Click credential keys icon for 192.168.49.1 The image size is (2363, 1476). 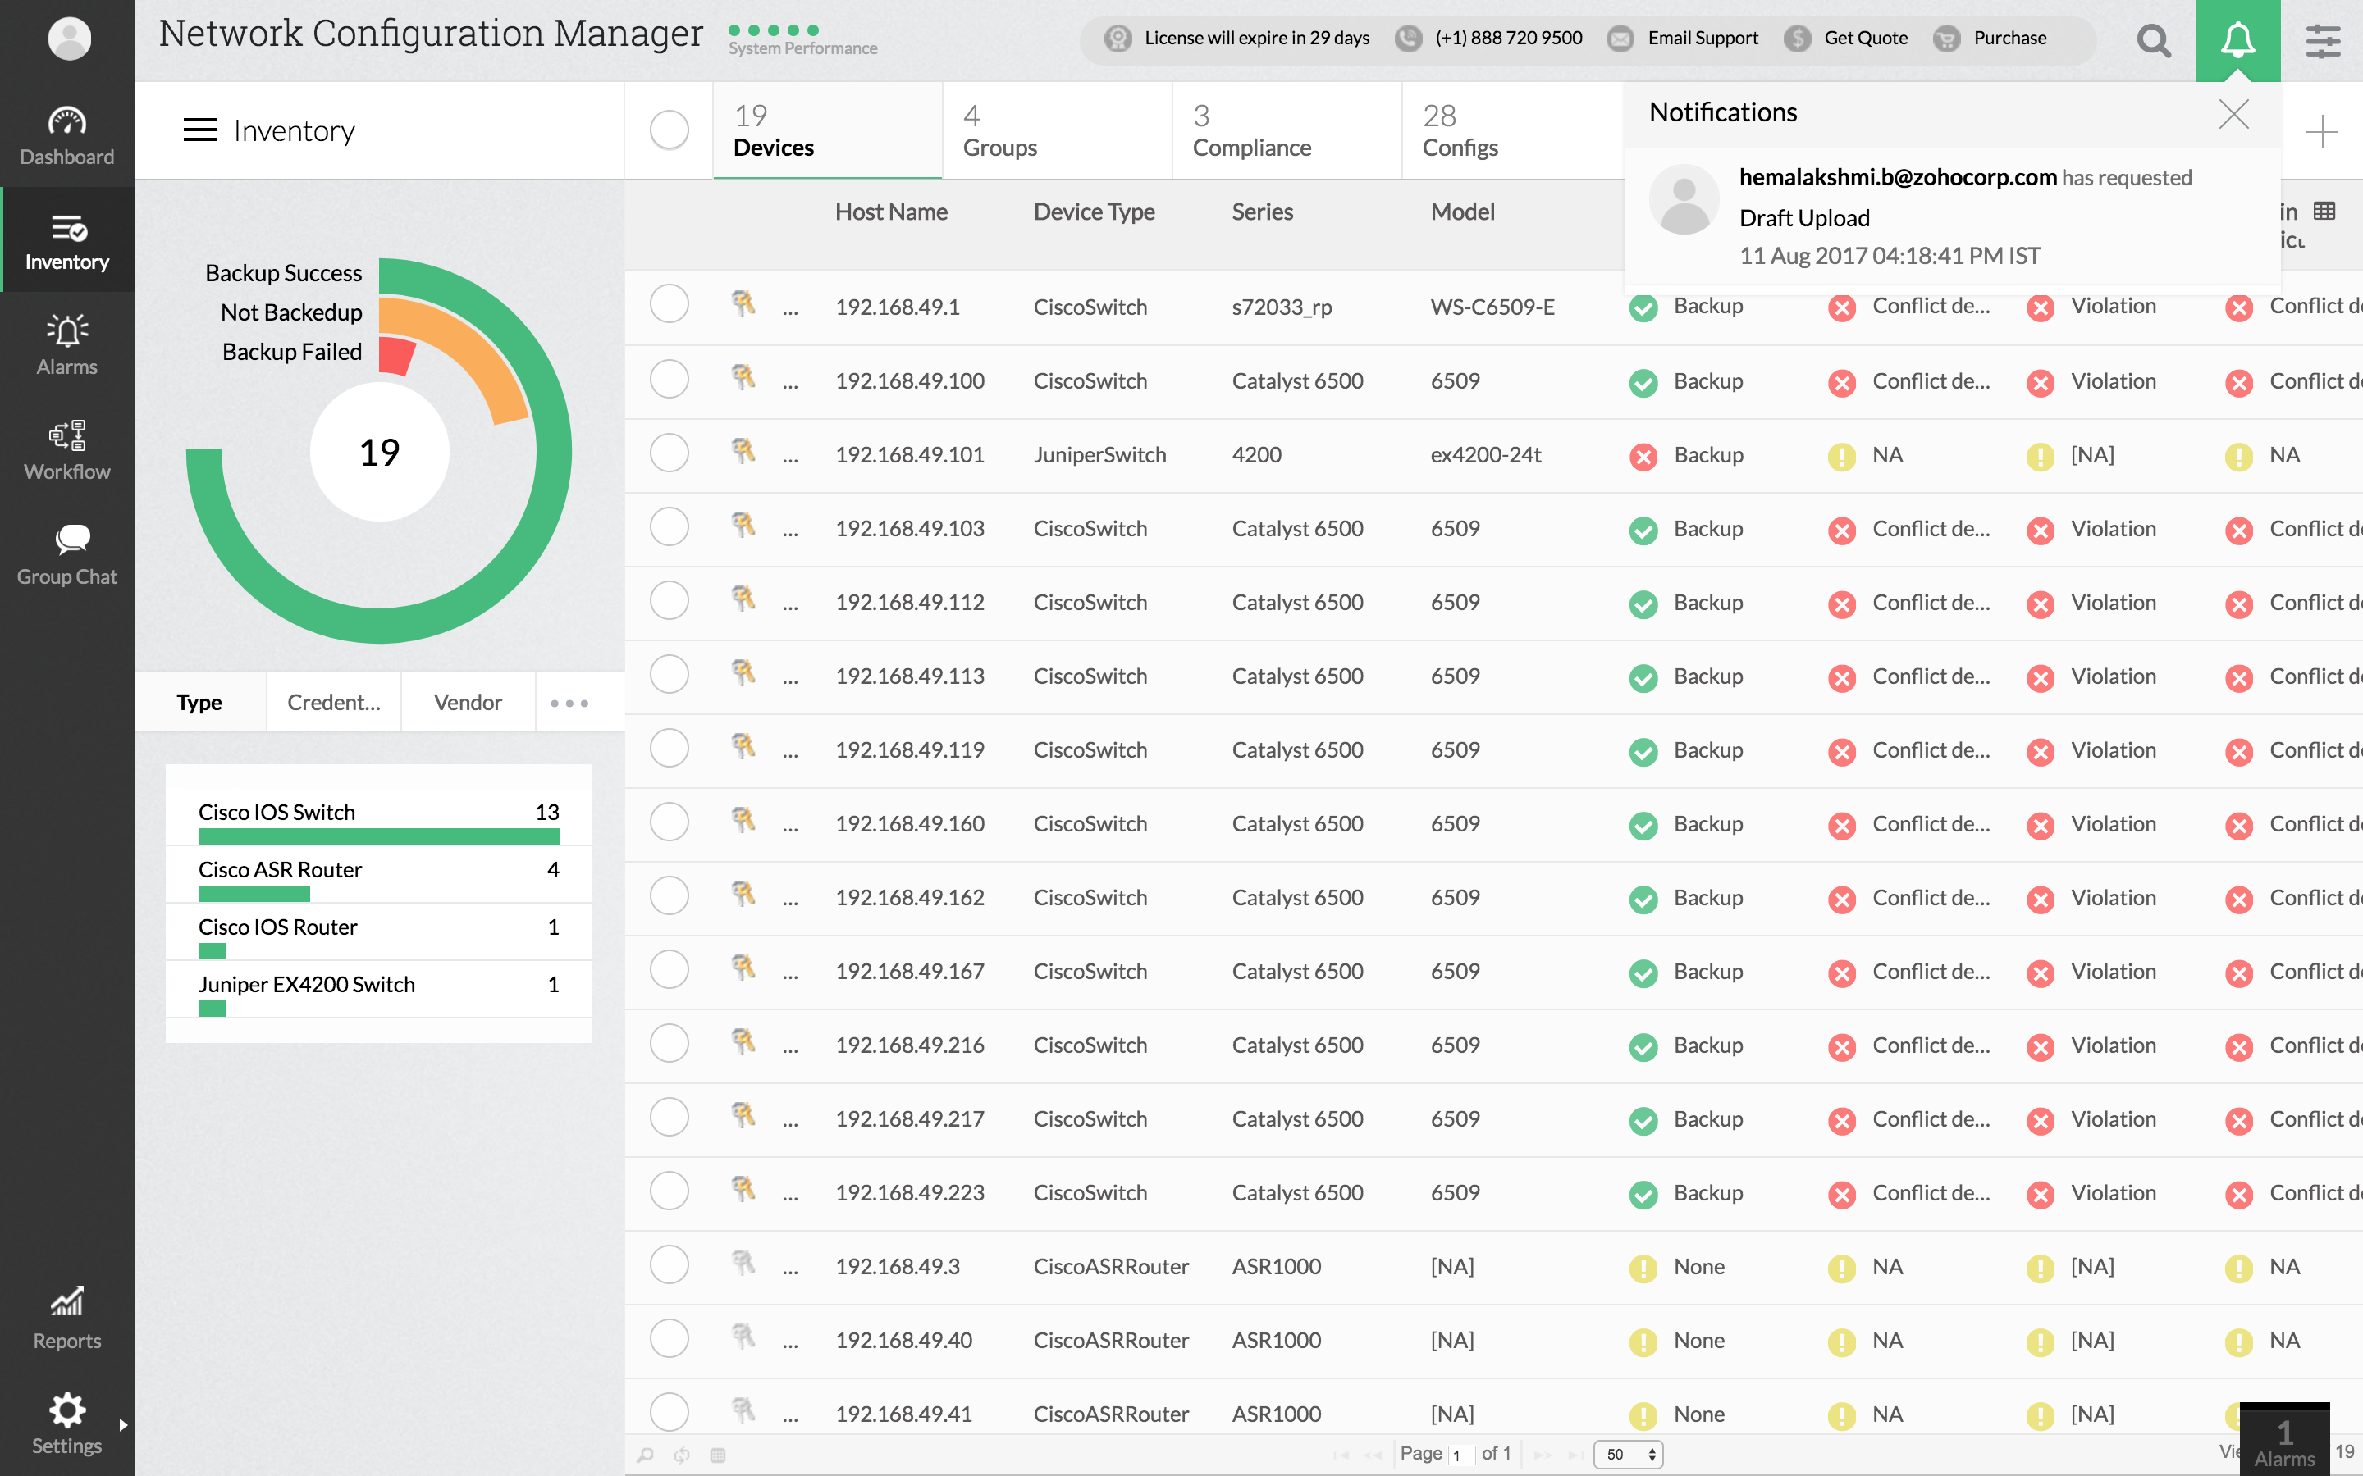[743, 303]
